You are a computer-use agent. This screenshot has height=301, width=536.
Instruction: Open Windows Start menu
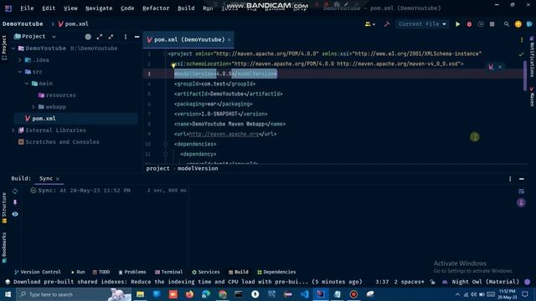tap(8, 294)
